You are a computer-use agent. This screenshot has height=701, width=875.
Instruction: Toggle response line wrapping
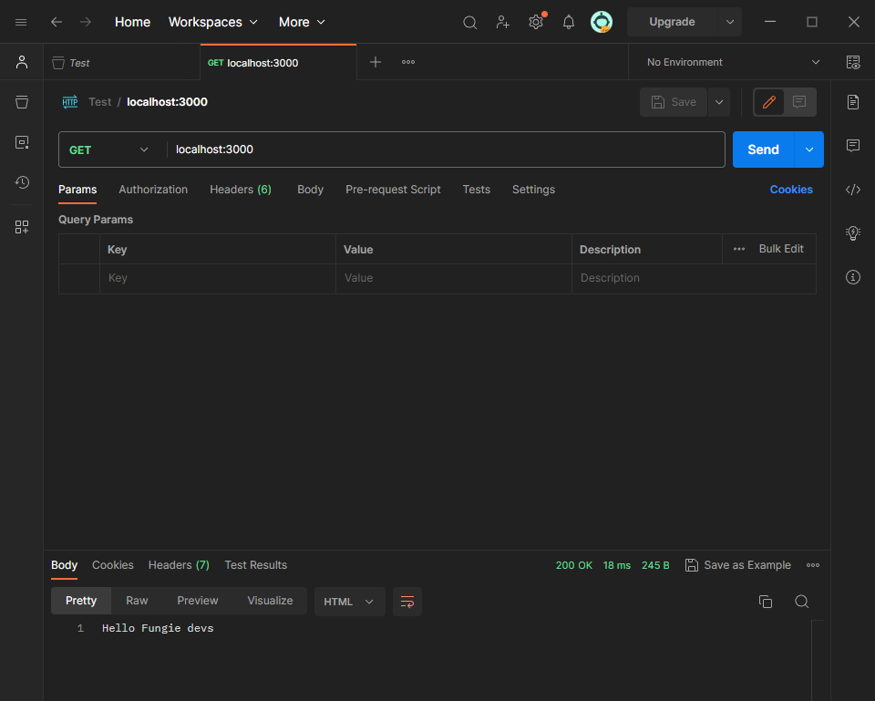click(x=407, y=602)
